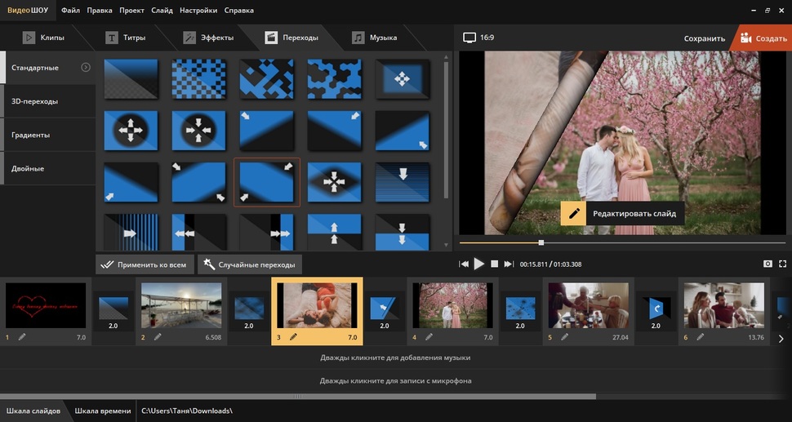Viewport: 792px width, 422px height.
Task: Choose the double down-arrow push transition
Action: (x=402, y=232)
